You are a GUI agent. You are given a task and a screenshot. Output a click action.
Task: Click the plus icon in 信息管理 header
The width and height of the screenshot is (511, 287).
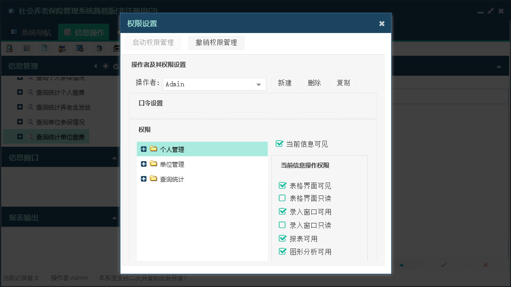tap(106, 66)
